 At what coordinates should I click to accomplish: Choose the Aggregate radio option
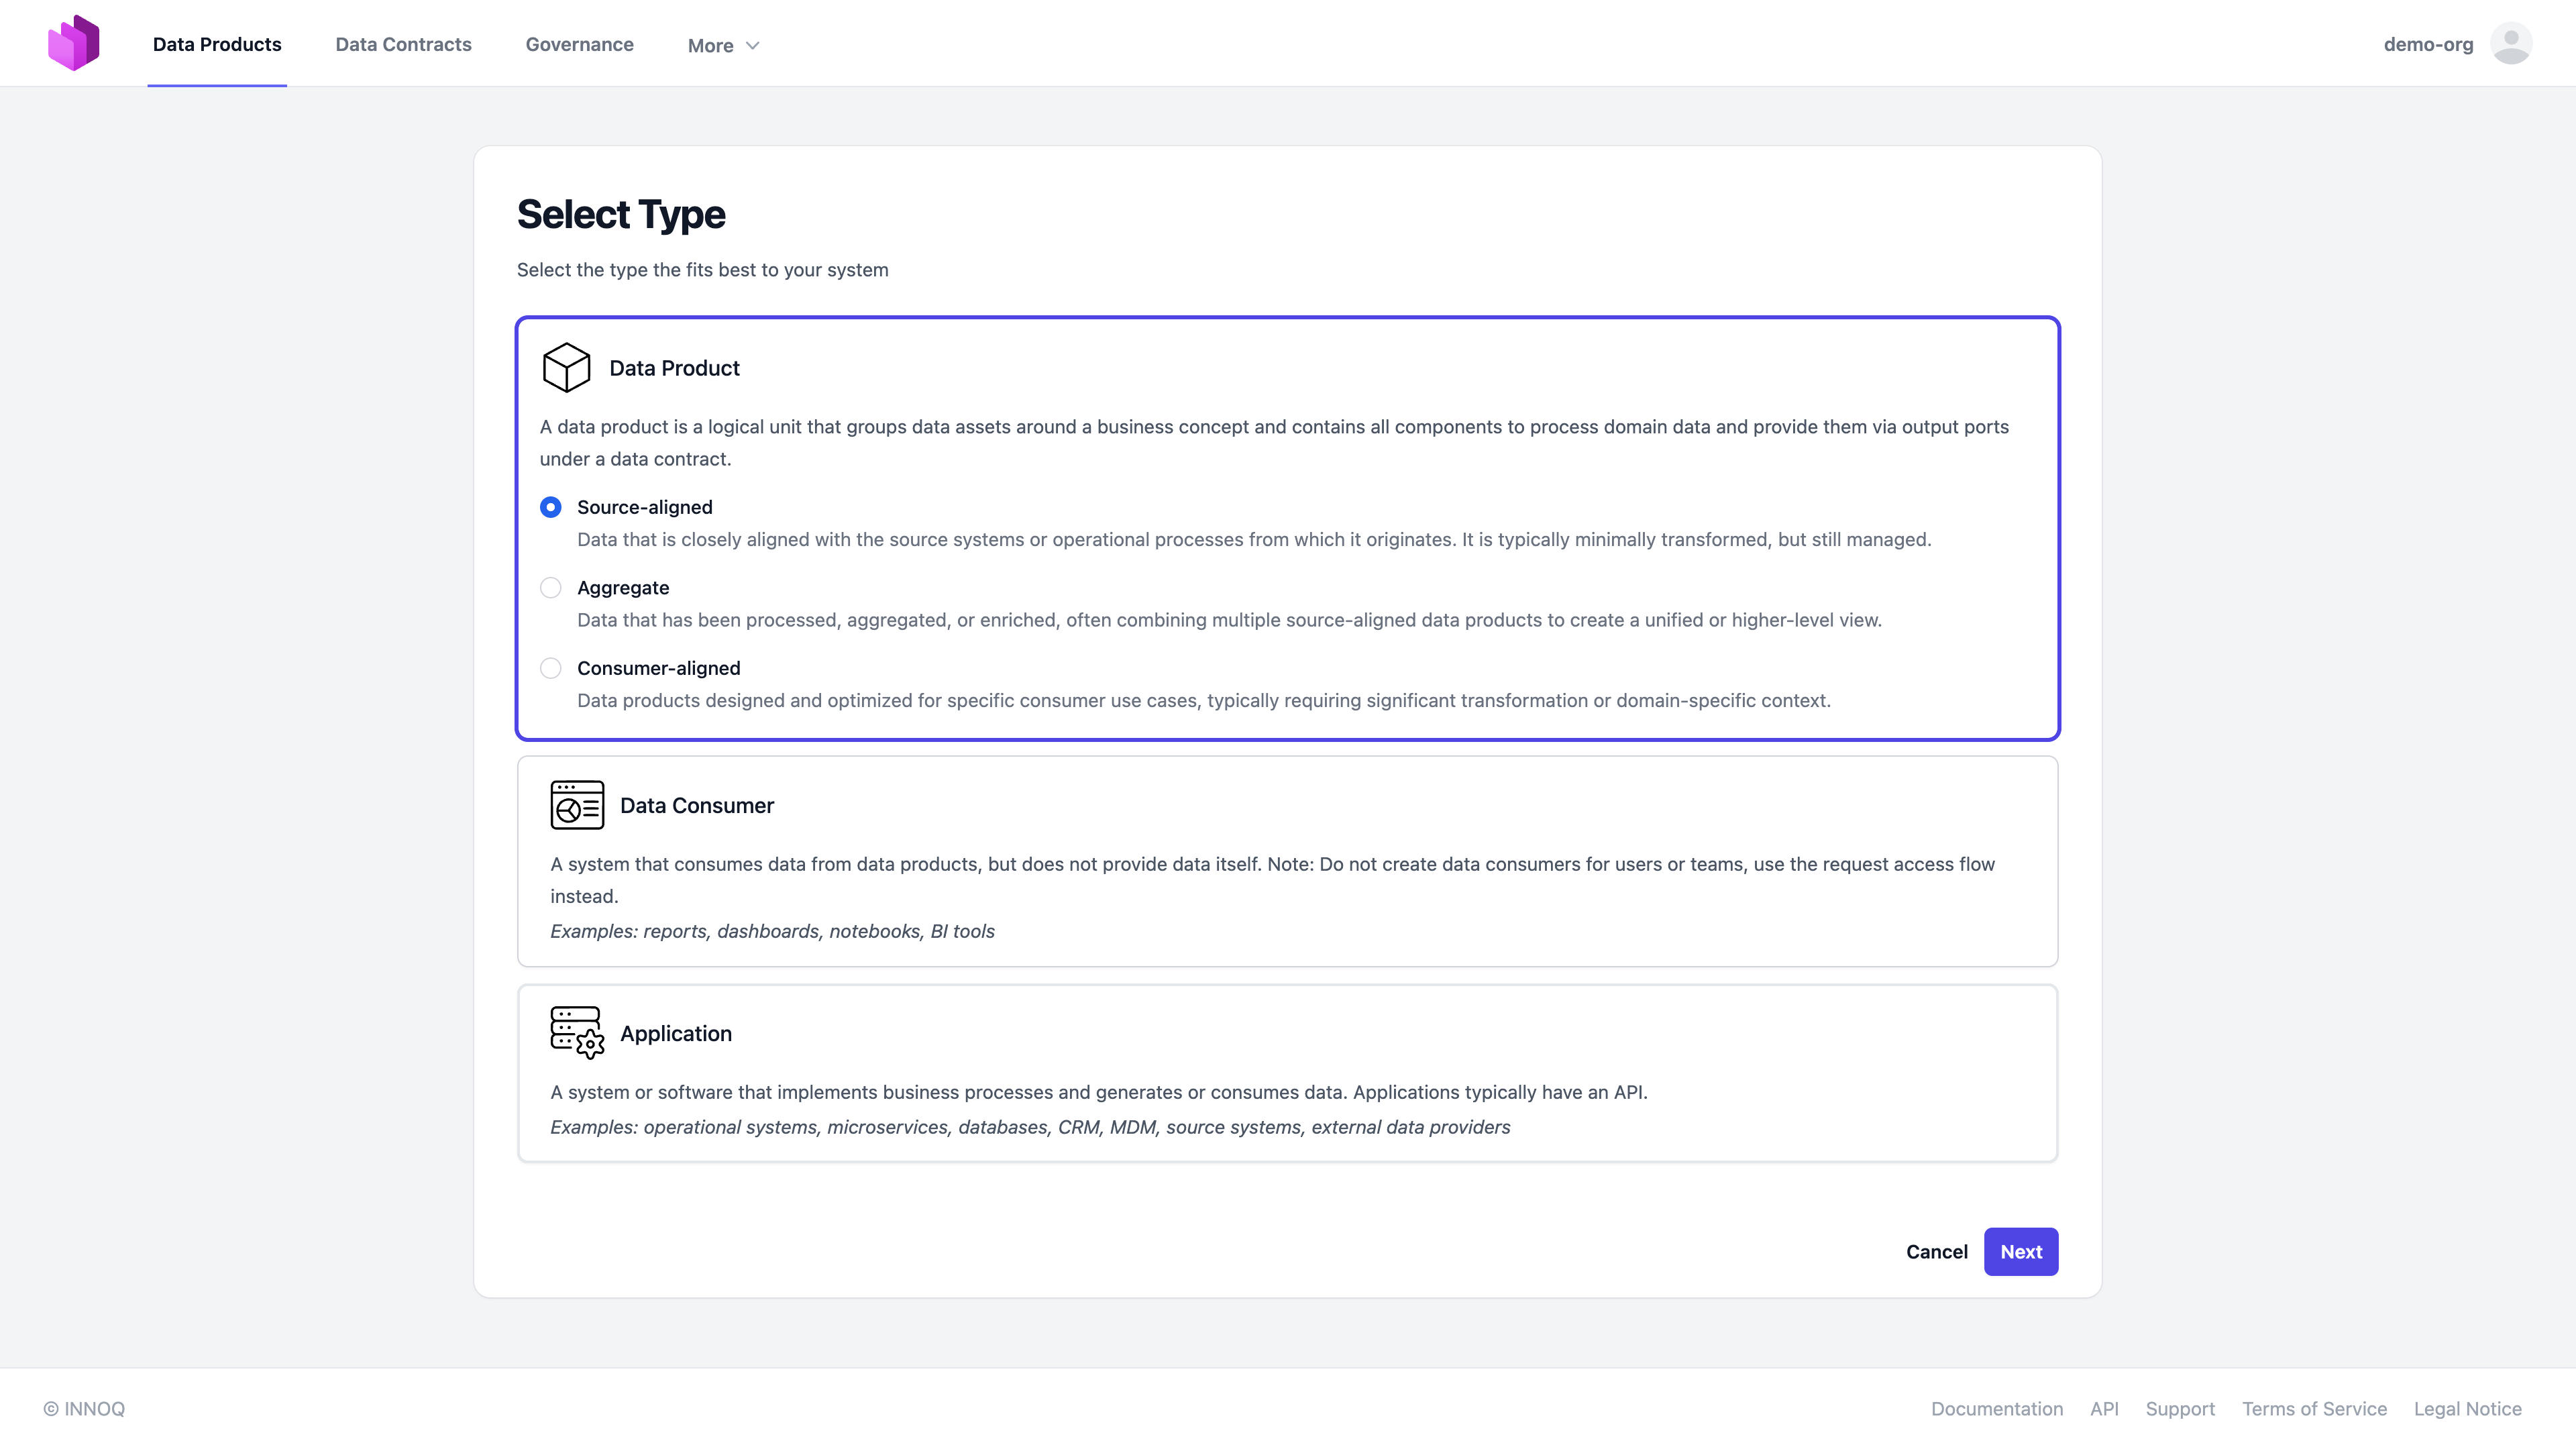click(x=550, y=588)
